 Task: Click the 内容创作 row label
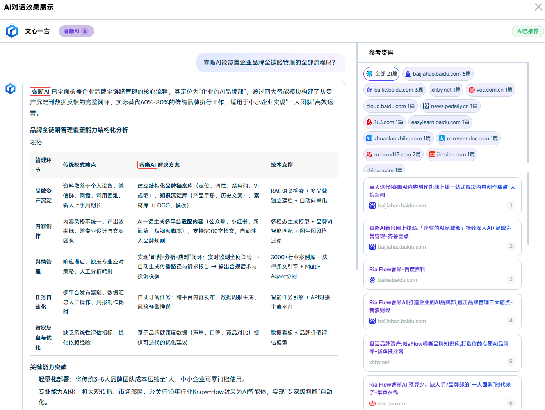[x=43, y=231]
